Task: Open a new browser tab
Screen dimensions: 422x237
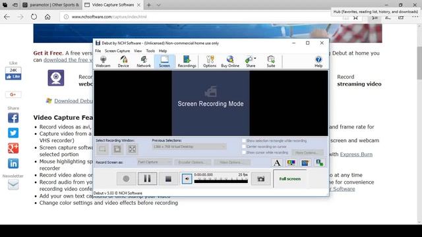Action: pyautogui.click(x=149, y=5)
